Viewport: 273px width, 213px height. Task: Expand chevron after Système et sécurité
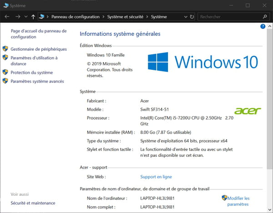point(147,17)
